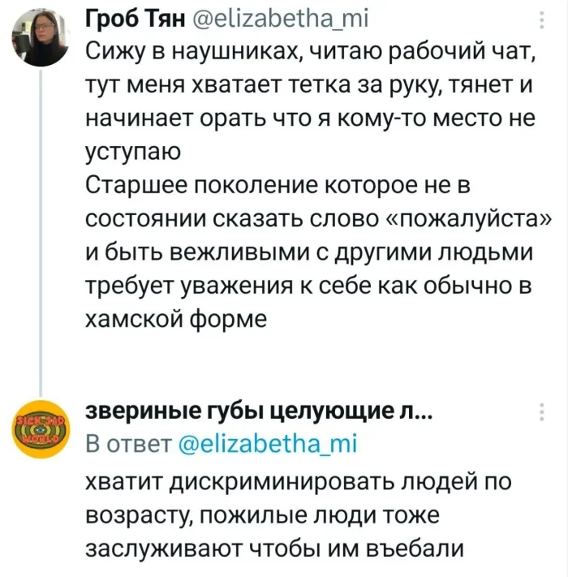Click the vertical thread line between tweets
568x577 pixels.
(x=38, y=227)
